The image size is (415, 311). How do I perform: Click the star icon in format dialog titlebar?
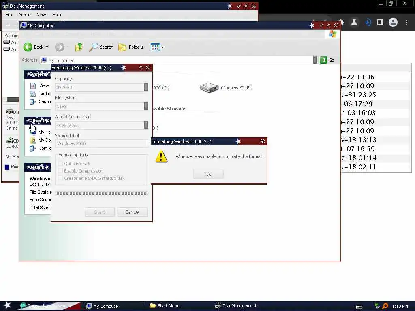(x=123, y=68)
